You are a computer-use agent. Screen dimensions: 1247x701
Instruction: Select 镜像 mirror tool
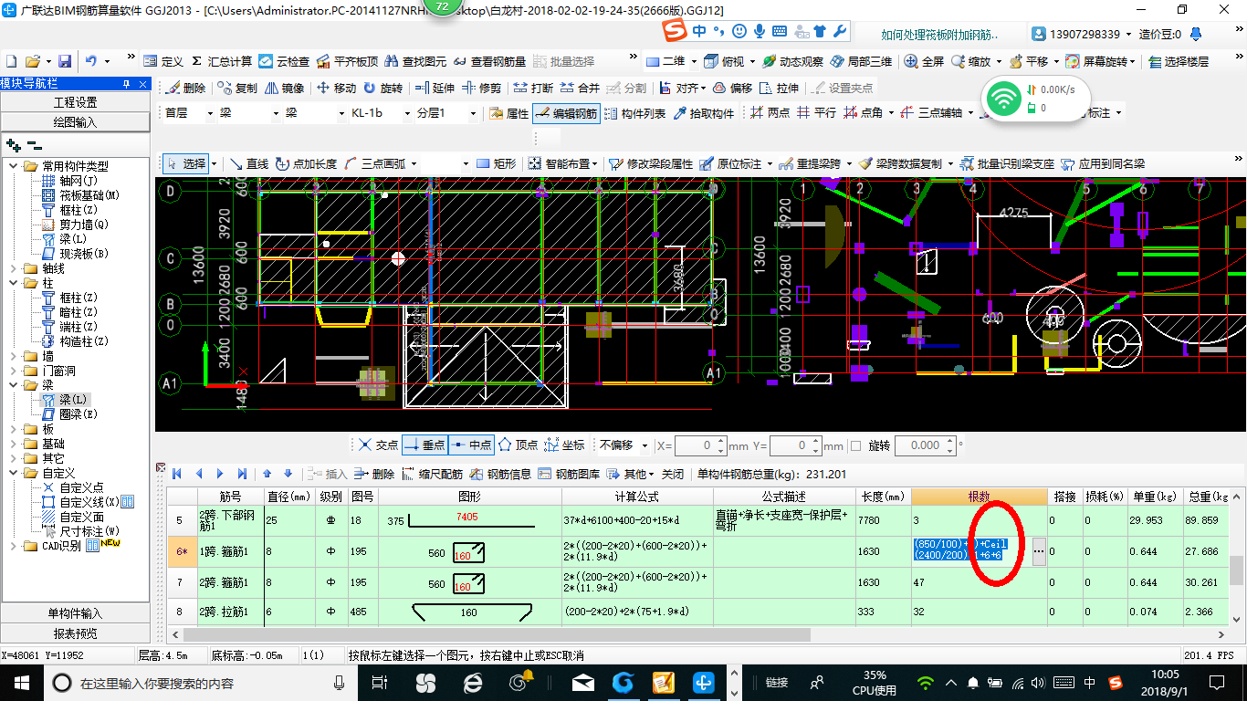[x=284, y=88]
